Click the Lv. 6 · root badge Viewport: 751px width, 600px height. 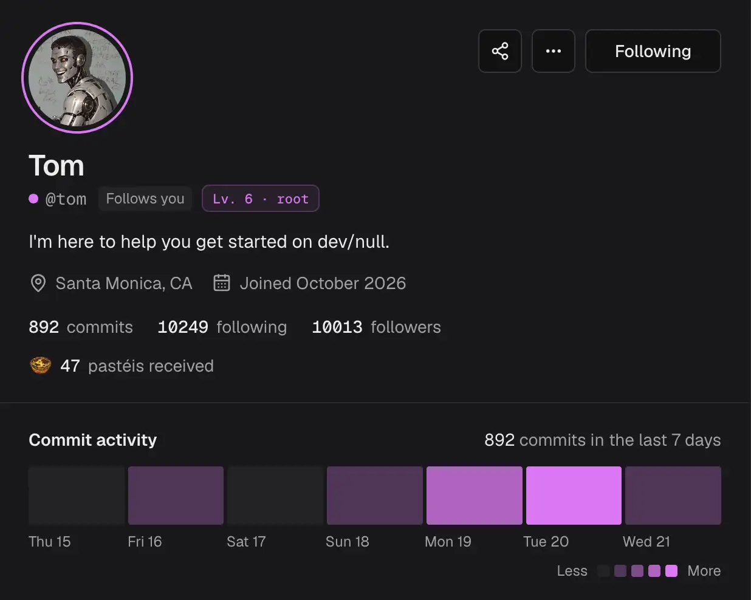coord(261,199)
